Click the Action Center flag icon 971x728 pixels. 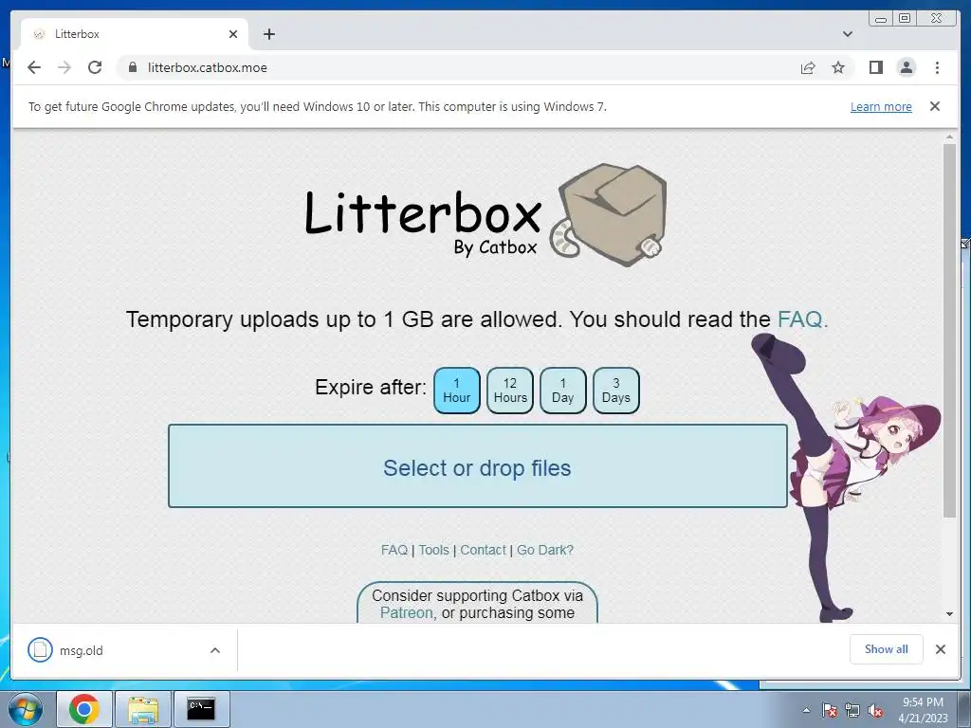829,711
